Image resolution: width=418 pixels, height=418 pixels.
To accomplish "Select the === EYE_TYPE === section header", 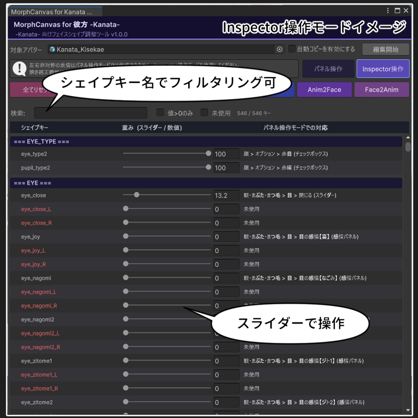I will point(41,141).
